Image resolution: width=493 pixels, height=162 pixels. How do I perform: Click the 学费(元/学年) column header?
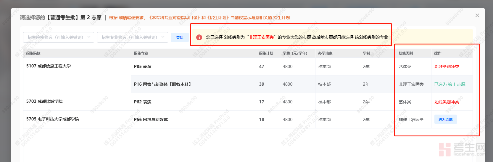295,53
